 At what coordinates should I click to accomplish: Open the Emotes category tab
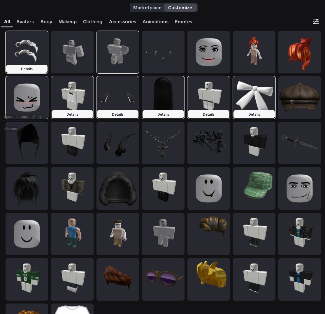tap(183, 22)
